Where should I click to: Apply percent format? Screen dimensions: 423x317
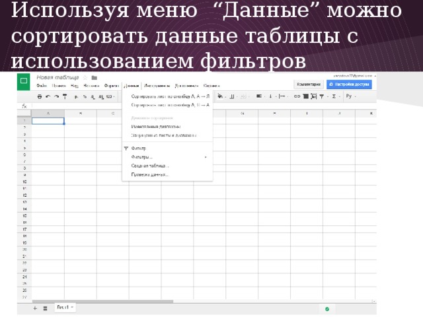click(x=85, y=96)
